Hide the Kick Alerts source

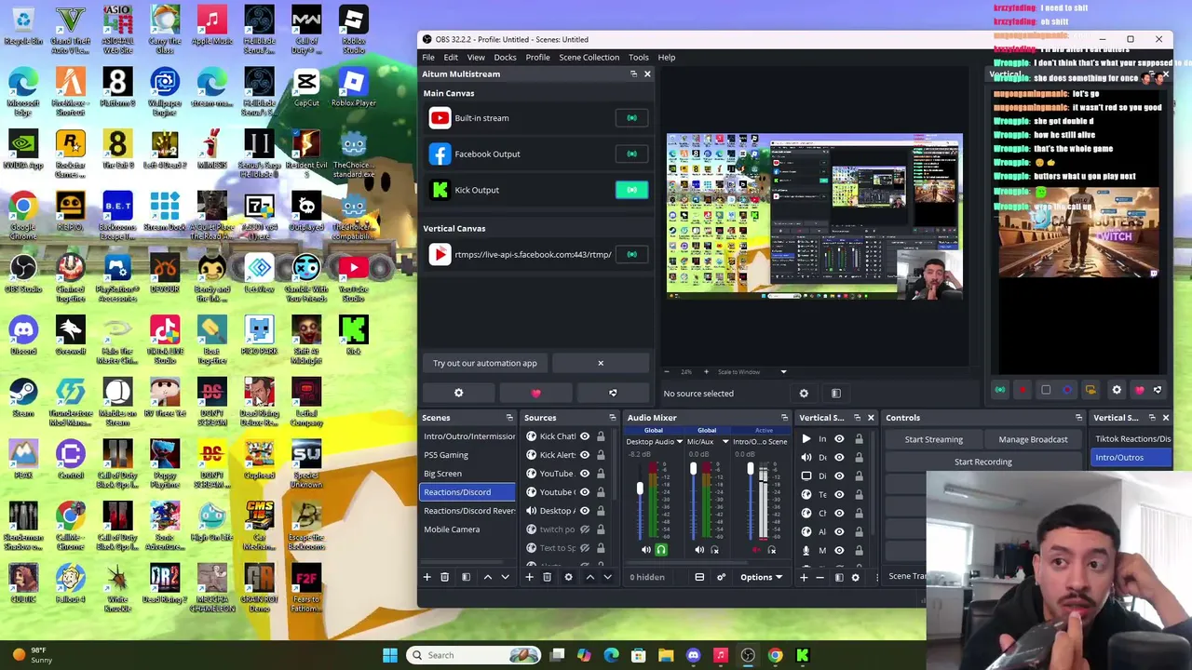pos(585,455)
